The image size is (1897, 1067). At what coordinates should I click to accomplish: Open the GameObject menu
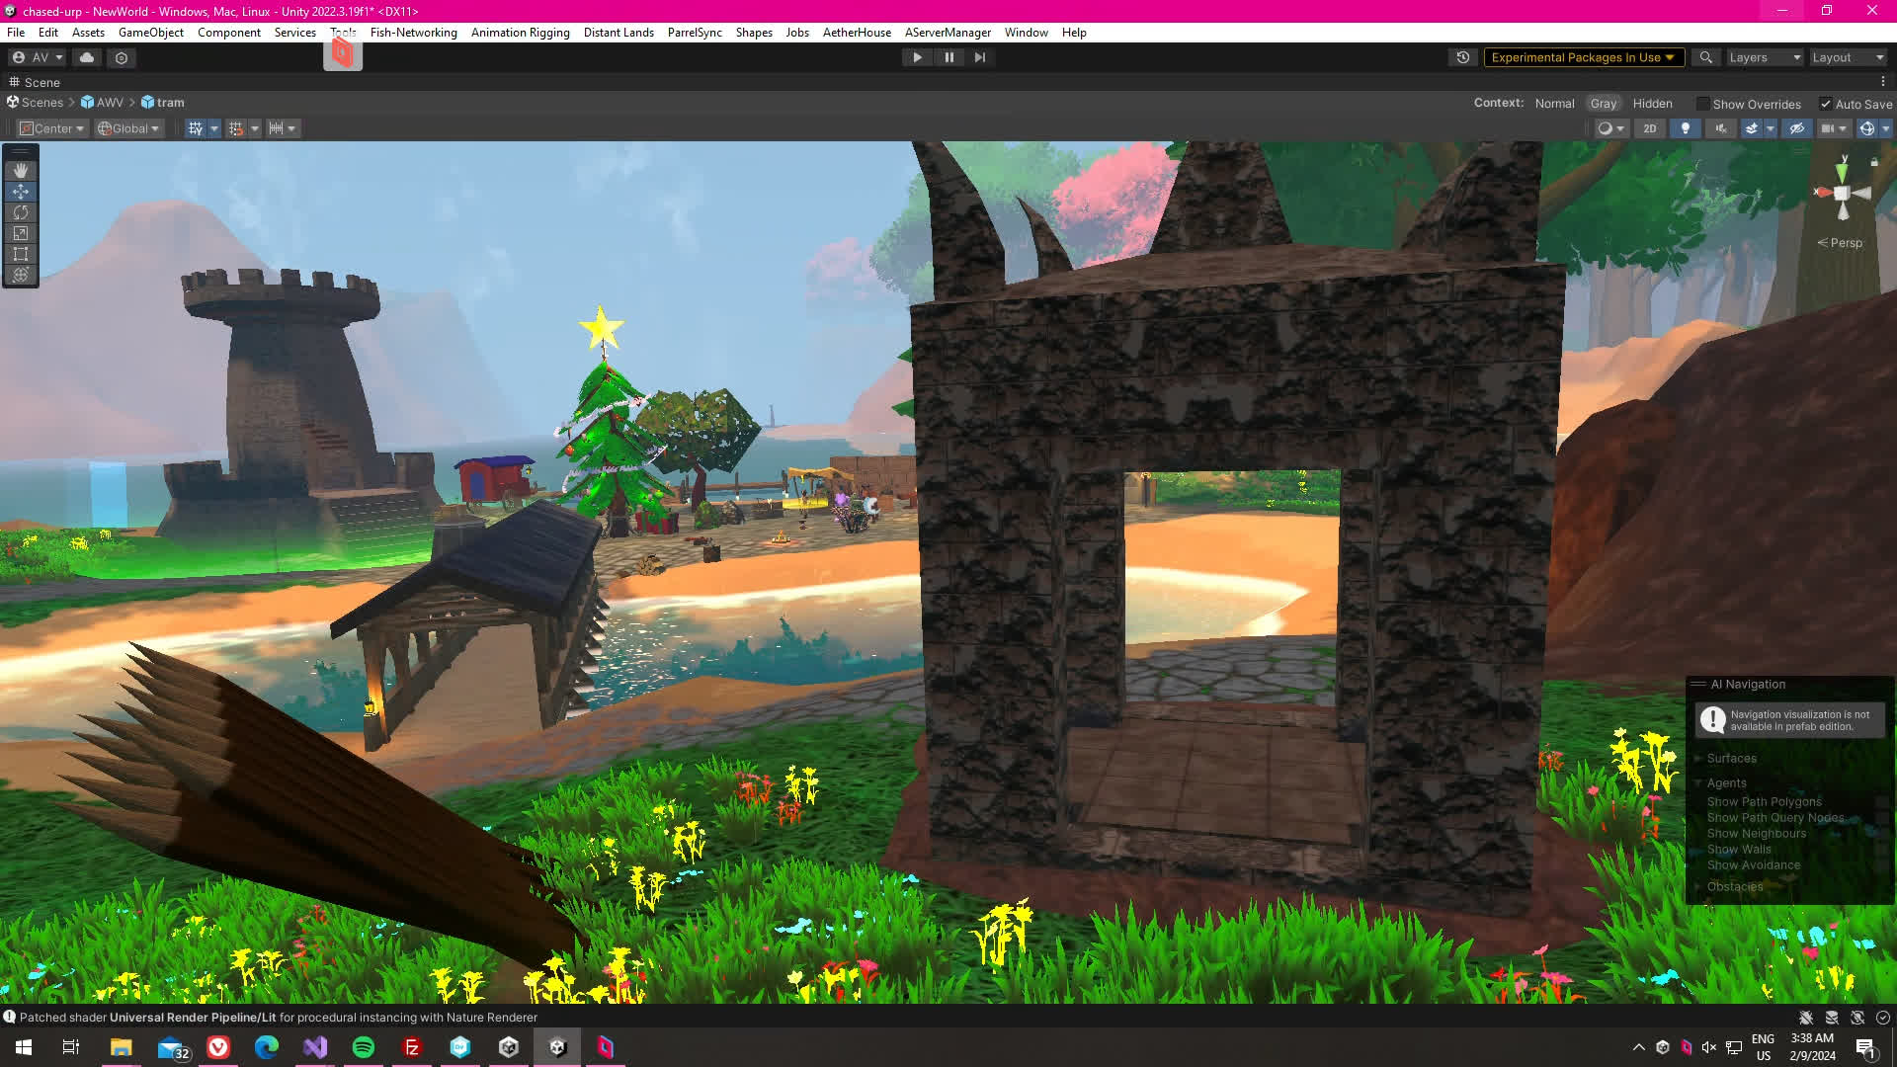(150, 33)
